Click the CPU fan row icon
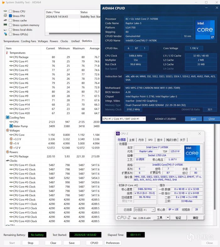This screenshot has width=220, height=247. [11, 121]
